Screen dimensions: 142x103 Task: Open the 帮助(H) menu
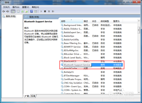[x=35, y=7]
